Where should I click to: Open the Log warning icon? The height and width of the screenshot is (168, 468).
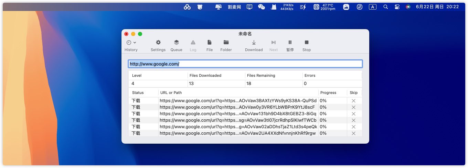193,42
